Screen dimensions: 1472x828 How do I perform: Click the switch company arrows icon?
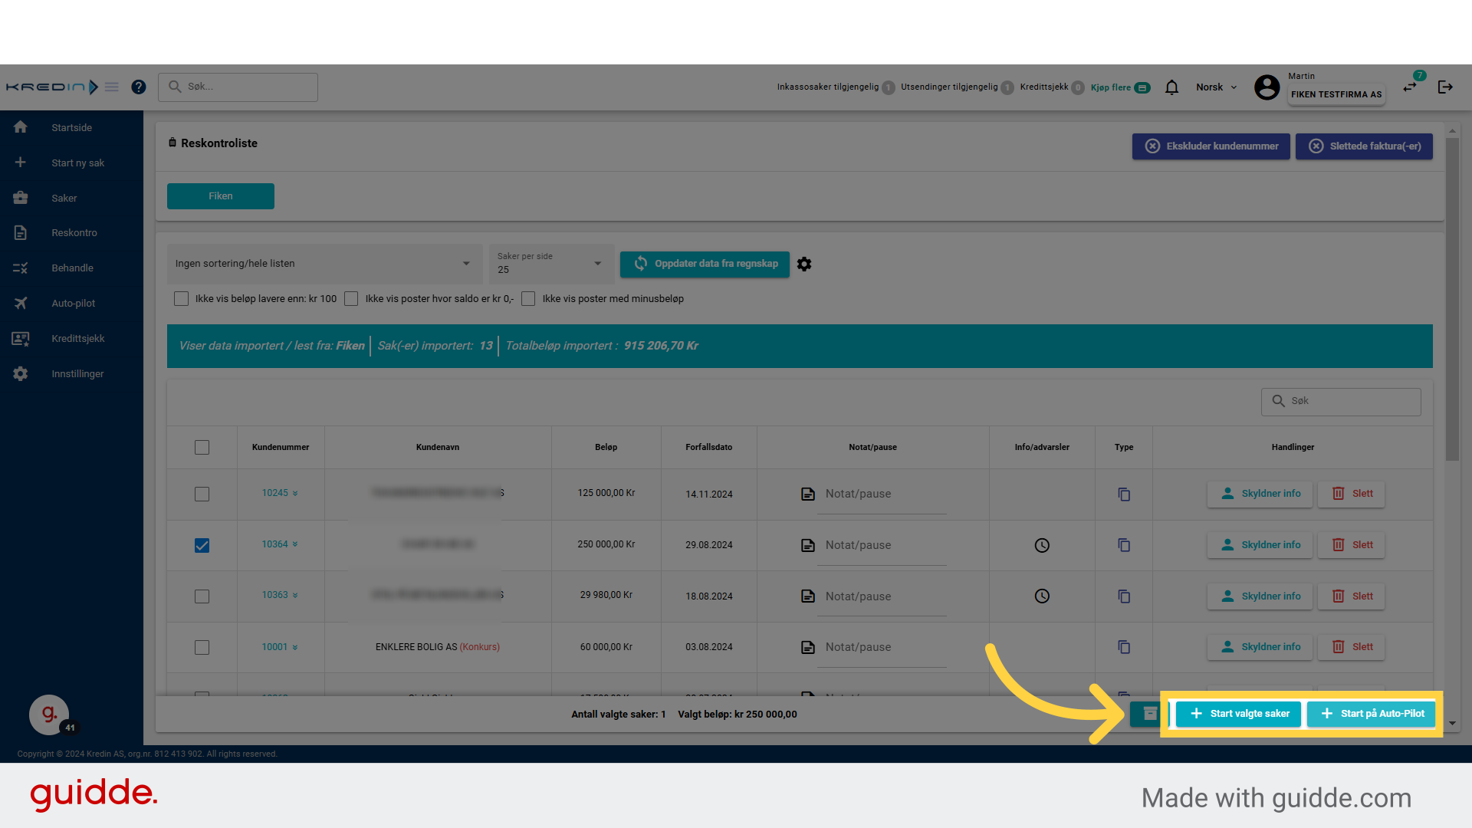(1410, 87)
